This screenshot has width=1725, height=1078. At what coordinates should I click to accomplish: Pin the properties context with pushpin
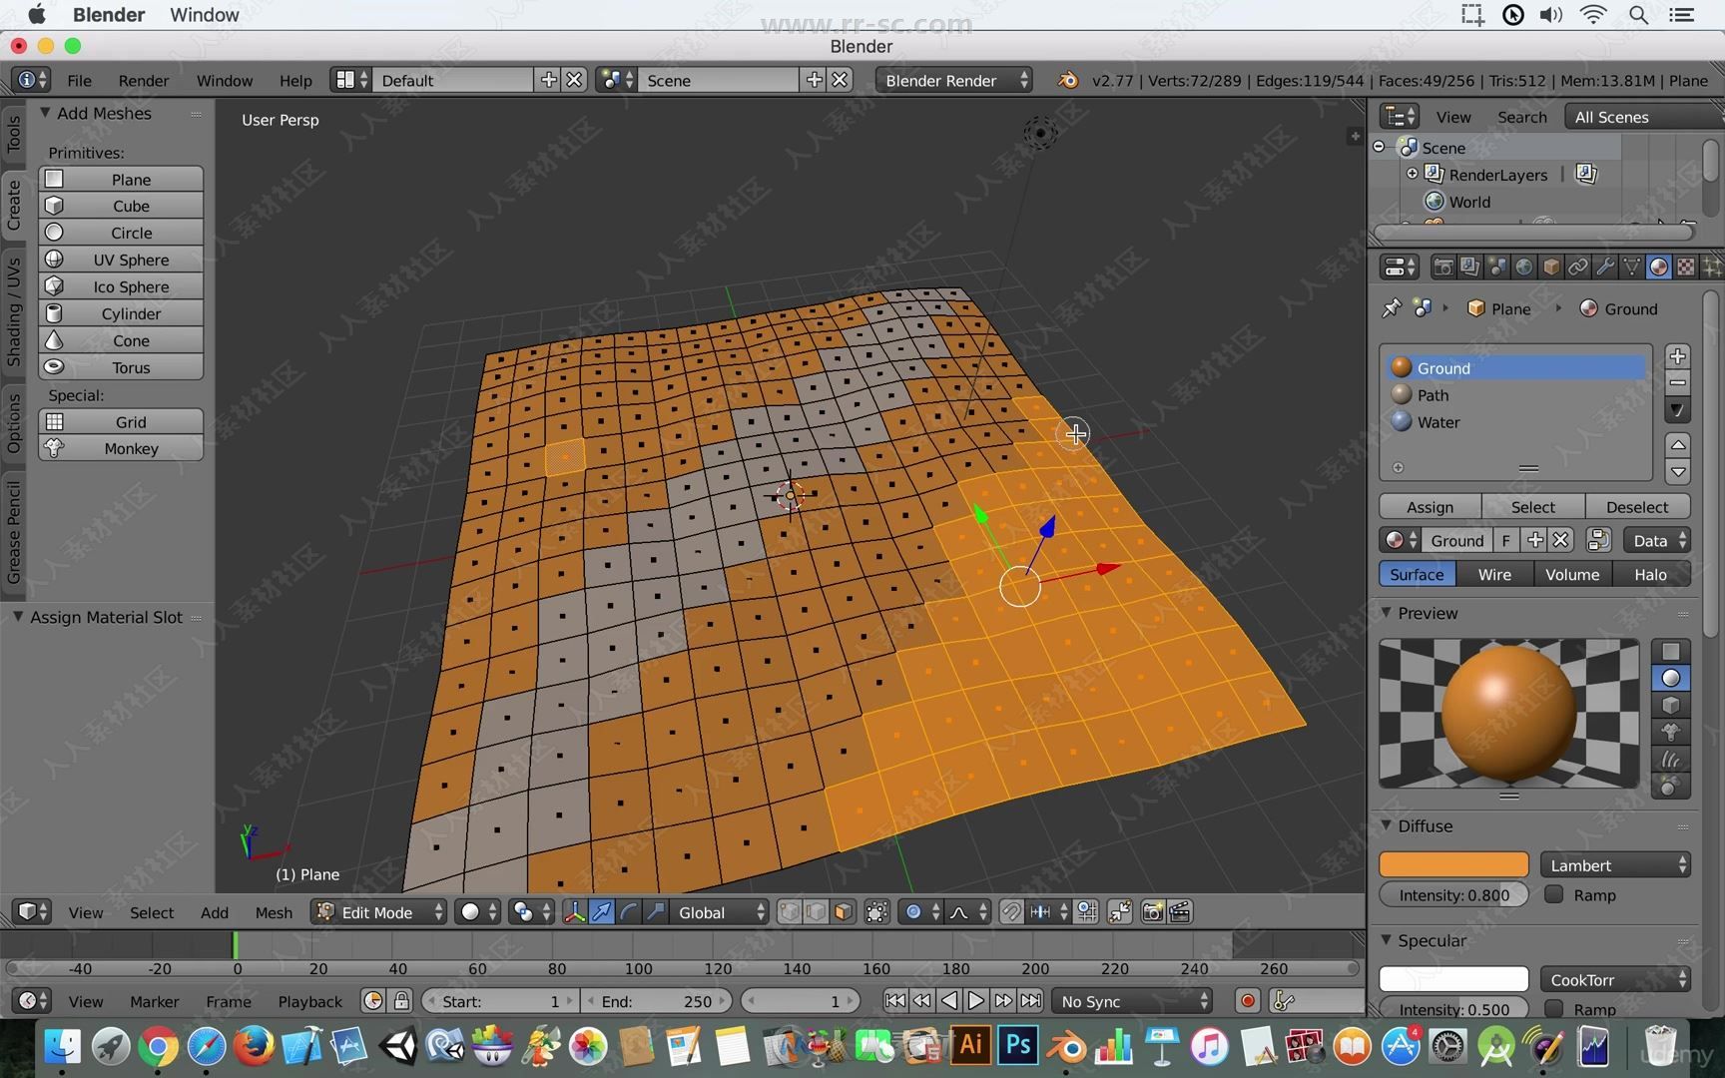pyautogui.click(x=1392, y=308)
